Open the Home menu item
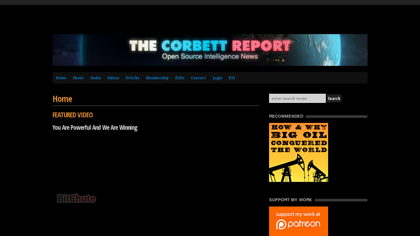Image resolution: width=420 pixels, height=236 pixels. [61, 78]
